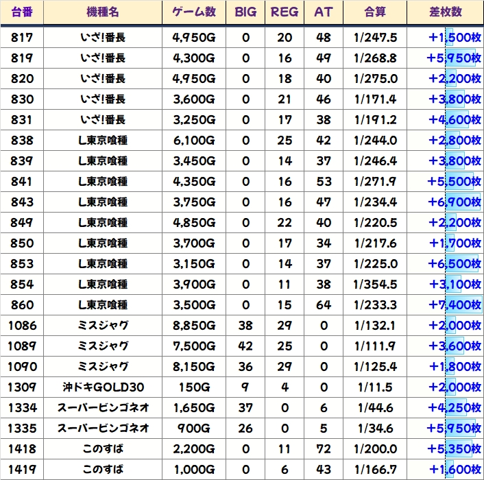
Task: Select machine number 1086 cell
Action: click(x=22, y=325)
